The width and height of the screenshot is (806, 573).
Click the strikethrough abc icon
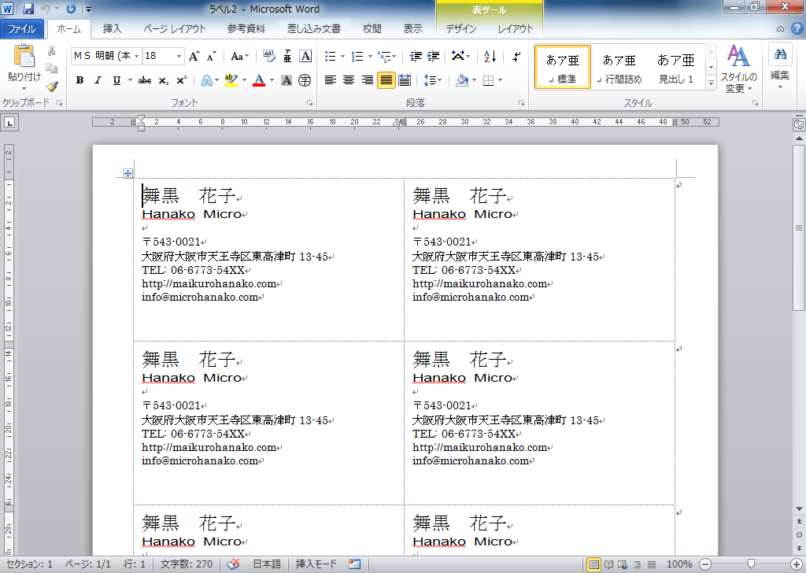(145, 80)
